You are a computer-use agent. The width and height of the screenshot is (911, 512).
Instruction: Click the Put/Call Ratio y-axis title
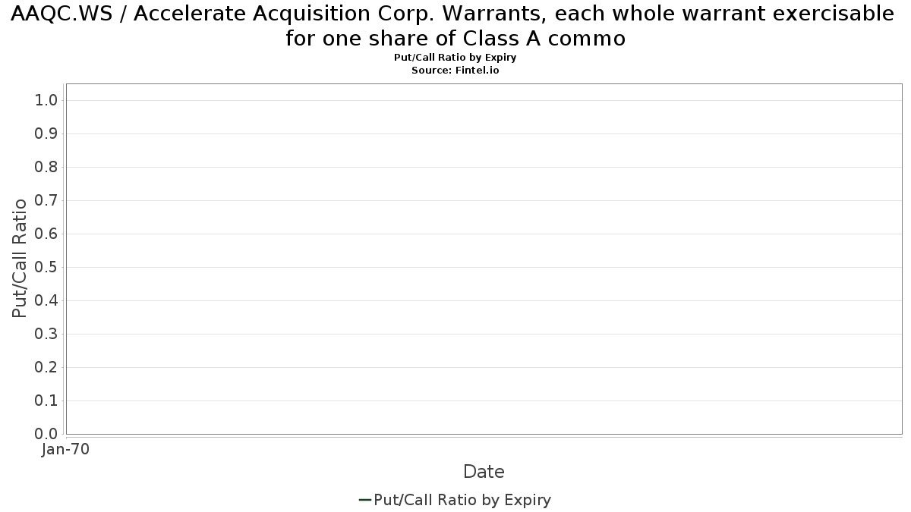coord(20,259)
